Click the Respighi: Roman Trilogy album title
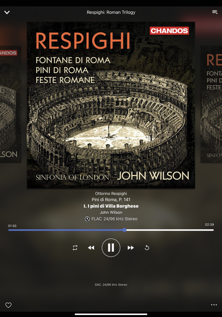 (x=111, y=12)
